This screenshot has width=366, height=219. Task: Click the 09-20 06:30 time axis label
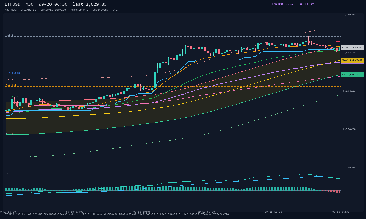tap(341, 212)
